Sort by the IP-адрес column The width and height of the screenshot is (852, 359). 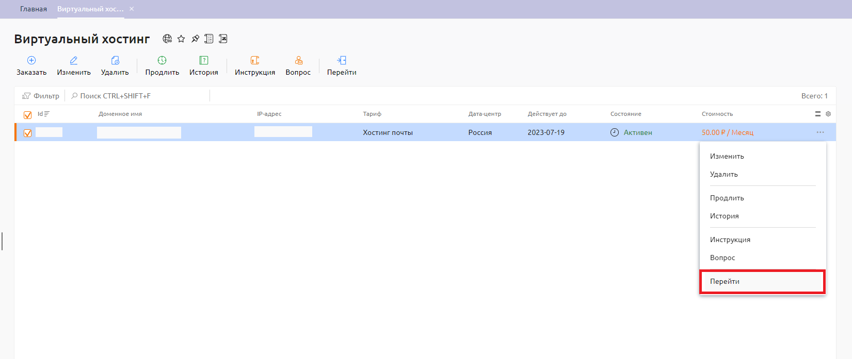(x=269, y=114)
